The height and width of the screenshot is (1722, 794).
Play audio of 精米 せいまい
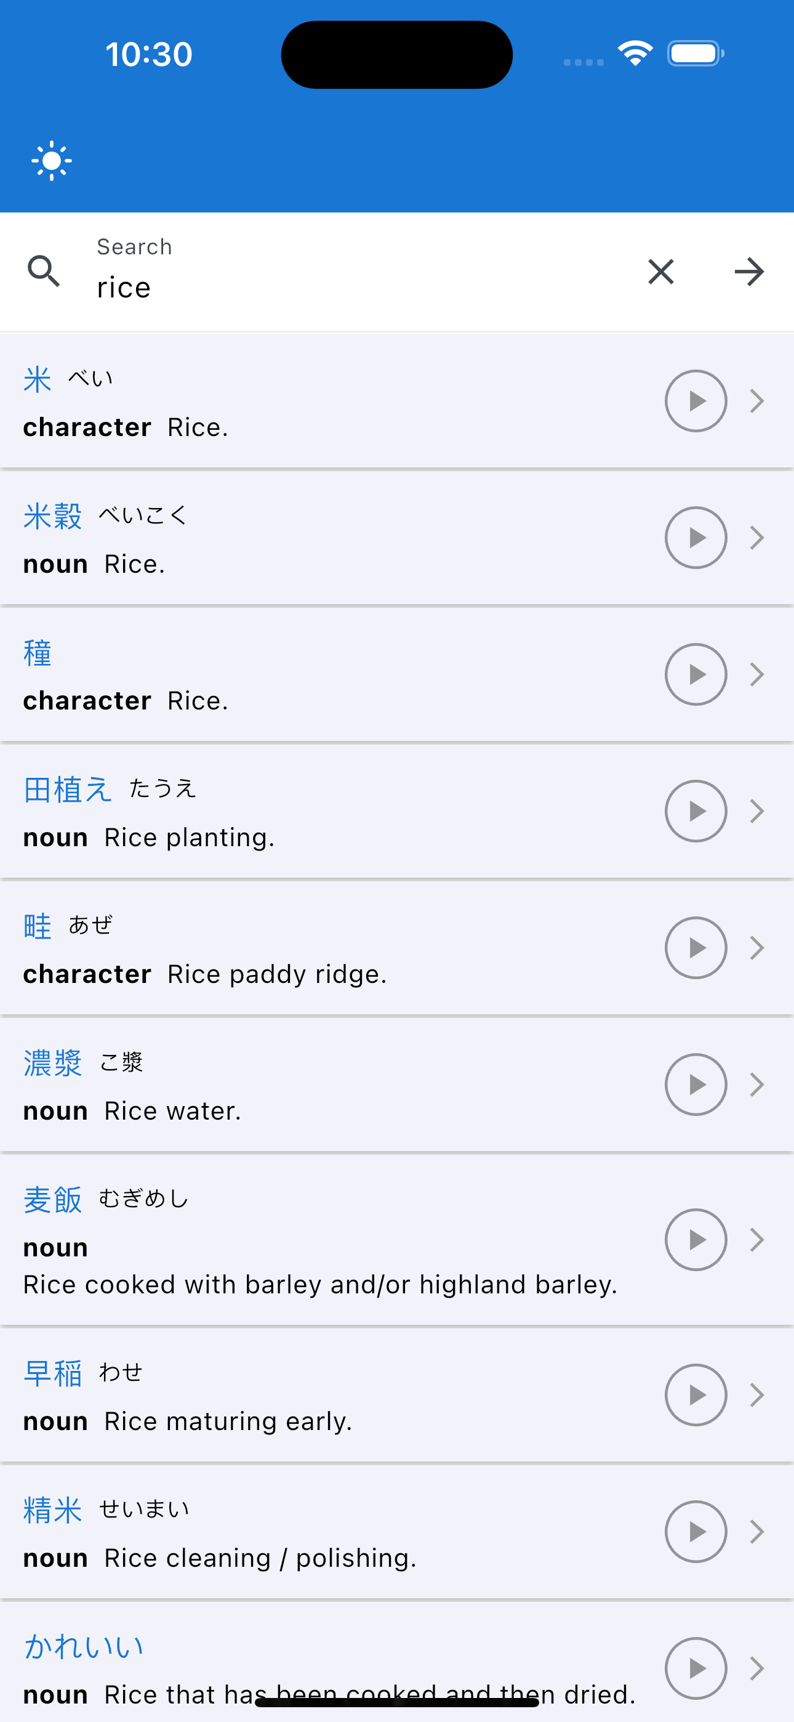tap(695, 1532)
